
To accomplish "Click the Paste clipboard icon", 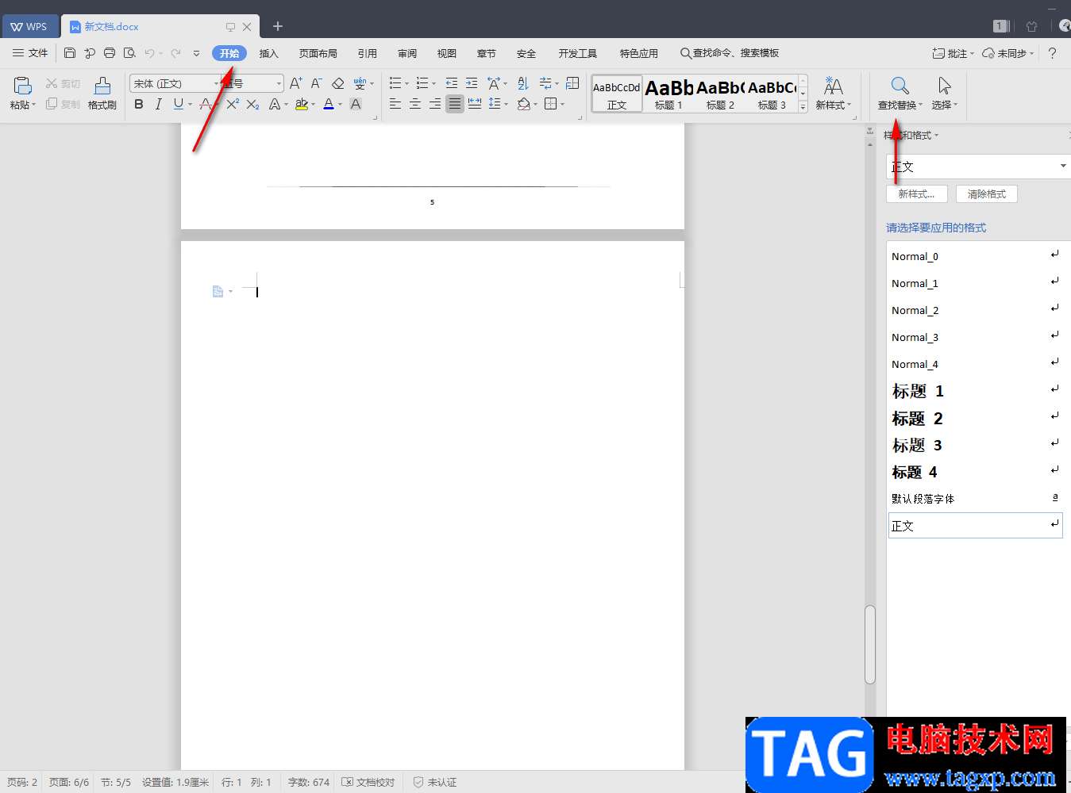I will click(x=22, y=86).
